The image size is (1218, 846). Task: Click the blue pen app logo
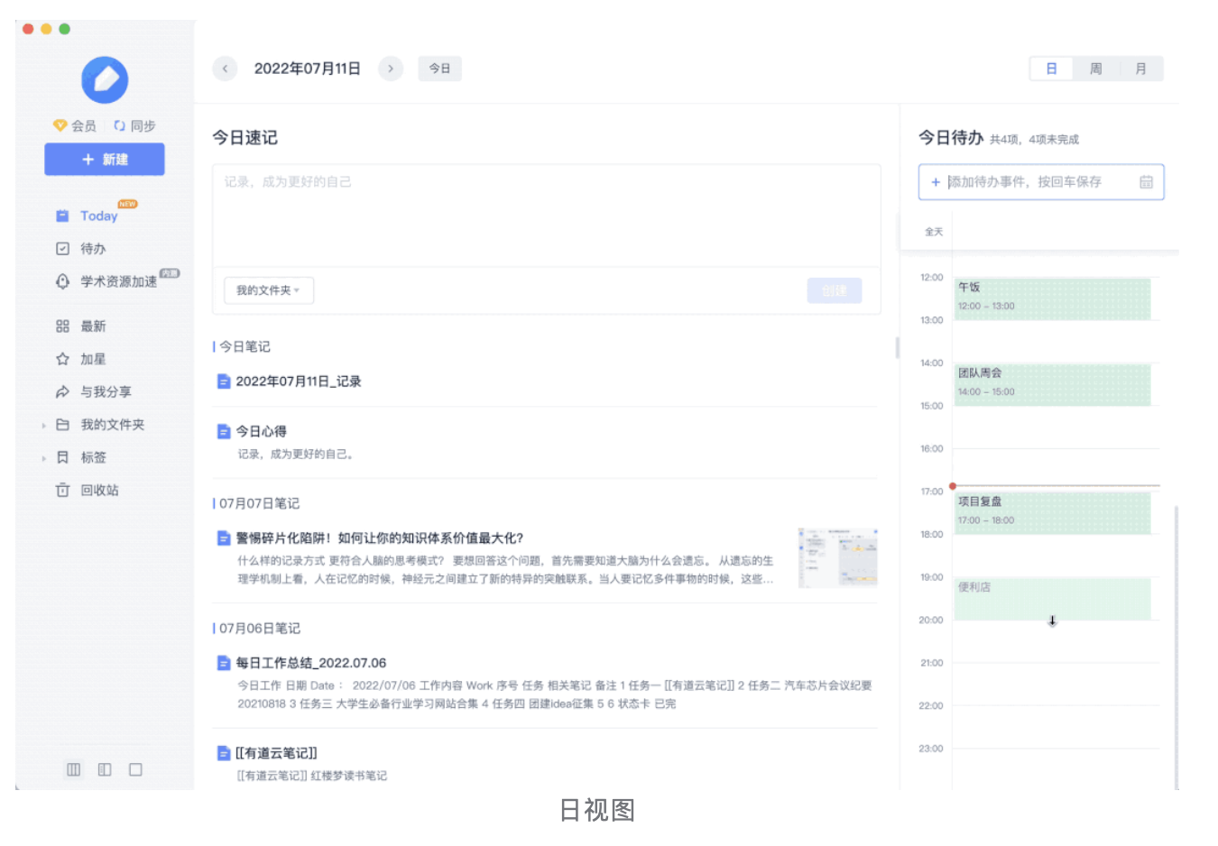tap(105, 79)
